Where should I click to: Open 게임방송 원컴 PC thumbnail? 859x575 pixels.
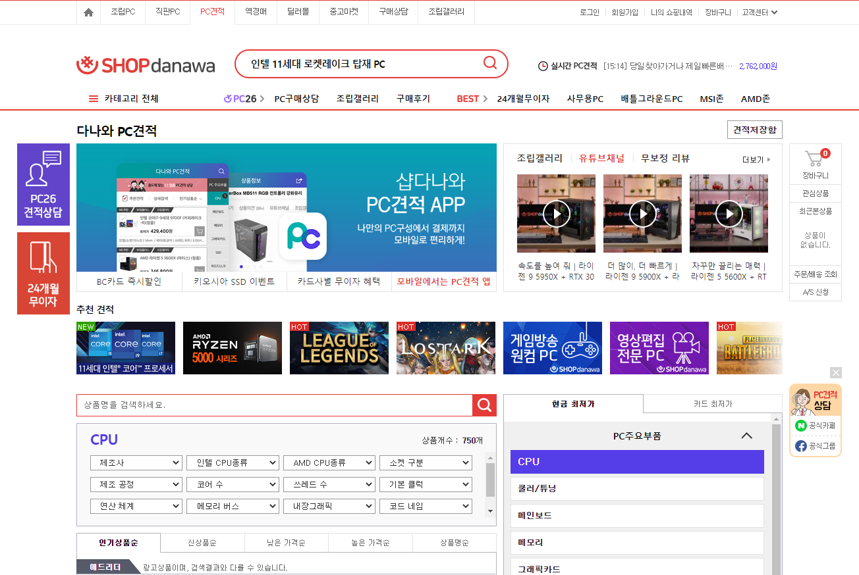point(553,348)
